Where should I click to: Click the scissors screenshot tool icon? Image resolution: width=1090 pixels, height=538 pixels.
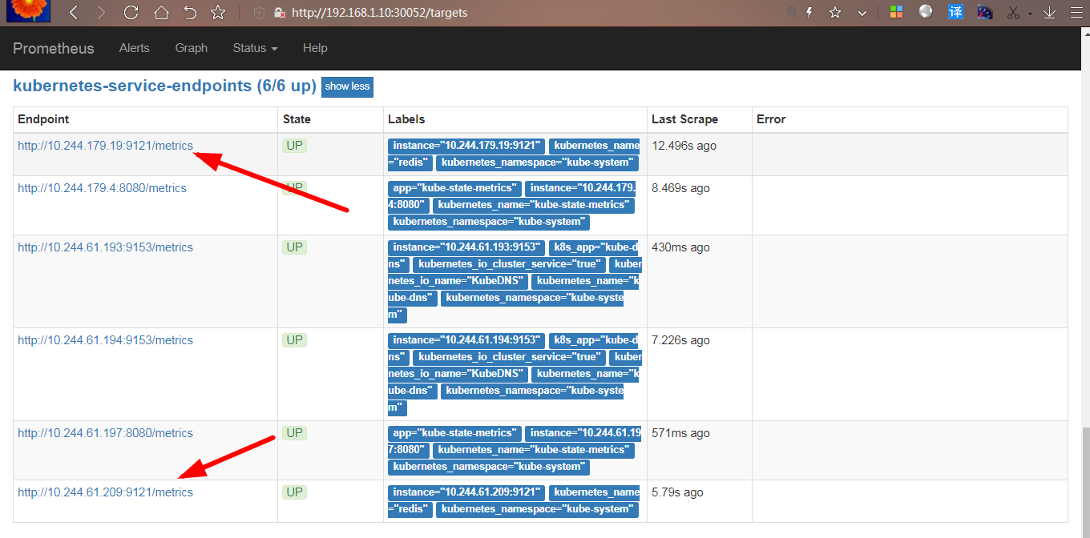click(x=1013, y=13)
